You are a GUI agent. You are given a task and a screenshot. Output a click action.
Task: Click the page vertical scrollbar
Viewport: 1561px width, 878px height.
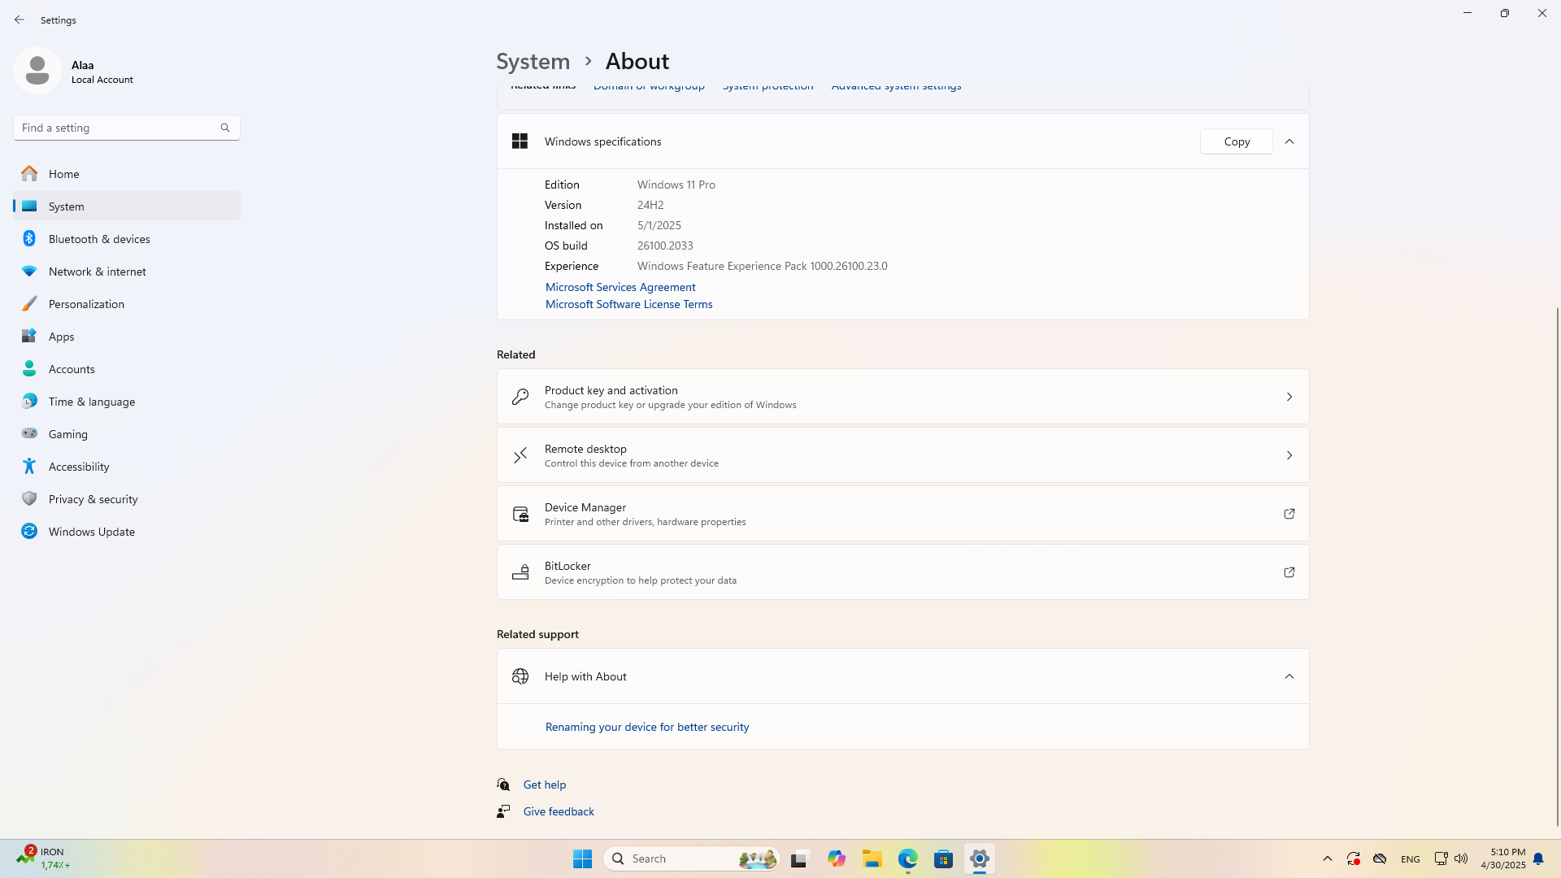(1557, 567)
